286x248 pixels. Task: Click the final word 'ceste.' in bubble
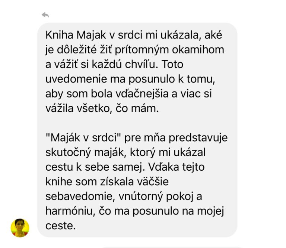[x=61, y=226]
